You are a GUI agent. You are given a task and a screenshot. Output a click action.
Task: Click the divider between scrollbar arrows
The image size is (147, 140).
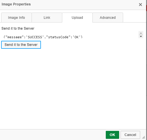tap(141, 35)
